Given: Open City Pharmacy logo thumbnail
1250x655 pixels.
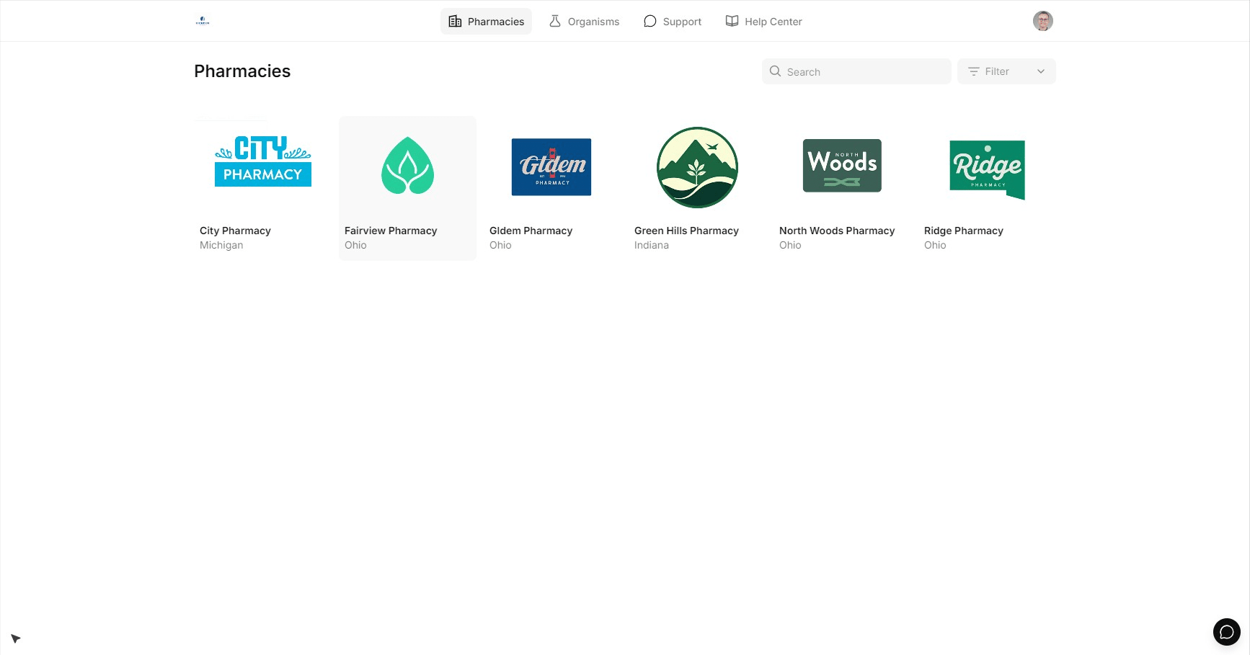Looking at the screenshot, I should point(263,161).
